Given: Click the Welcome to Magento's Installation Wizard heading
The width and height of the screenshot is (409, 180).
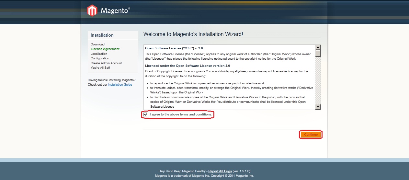Looking at the screenshot, I should [193, 34].
